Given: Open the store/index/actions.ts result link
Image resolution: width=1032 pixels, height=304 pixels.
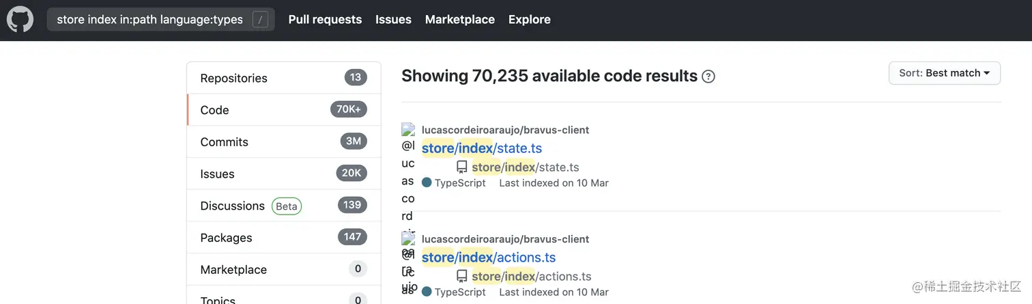Looking at the screenshot, I should (488, 258).
